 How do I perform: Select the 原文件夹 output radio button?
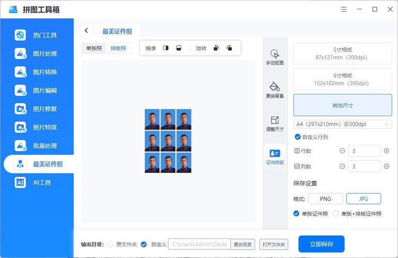pos(110,244)
